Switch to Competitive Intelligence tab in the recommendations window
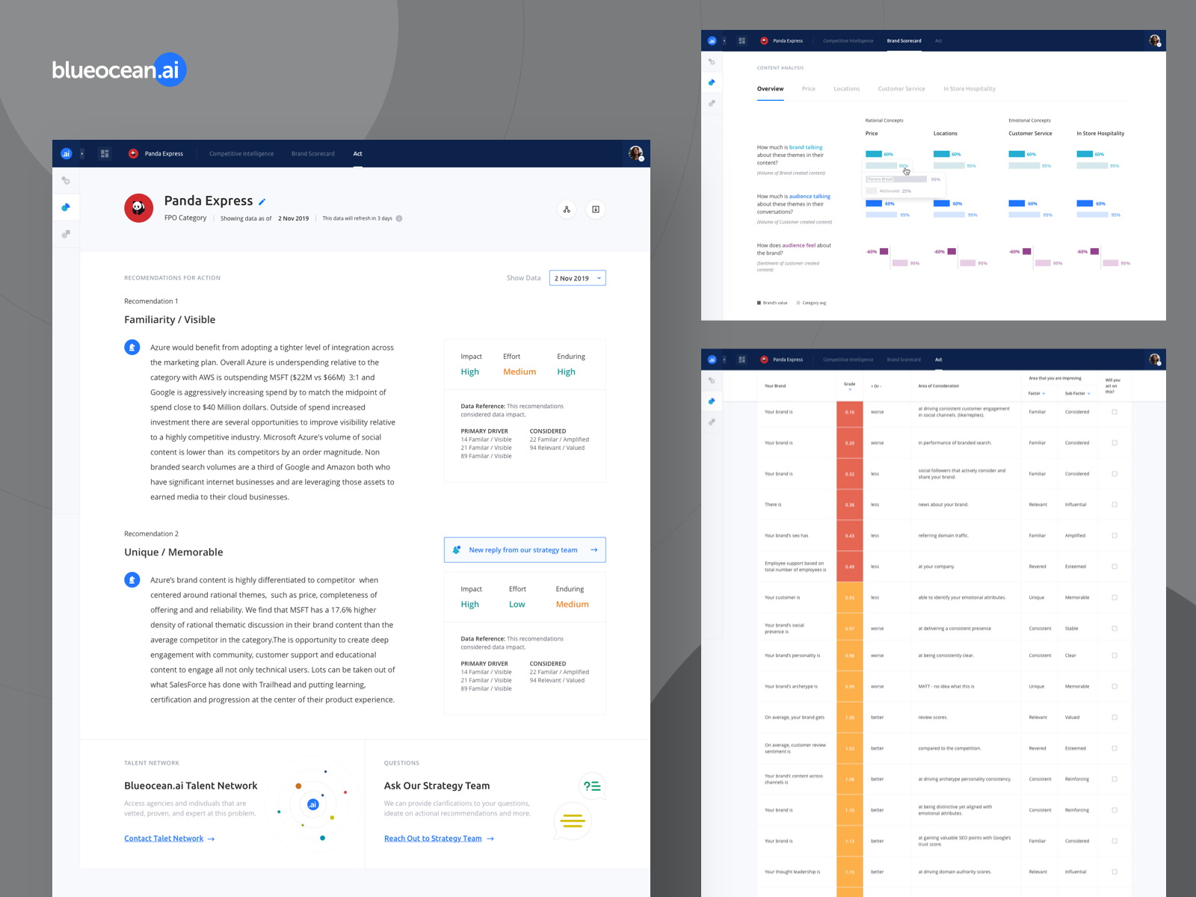Viewport: 1196px width, 897px height. pyautogui.click(x=241, y=154)
